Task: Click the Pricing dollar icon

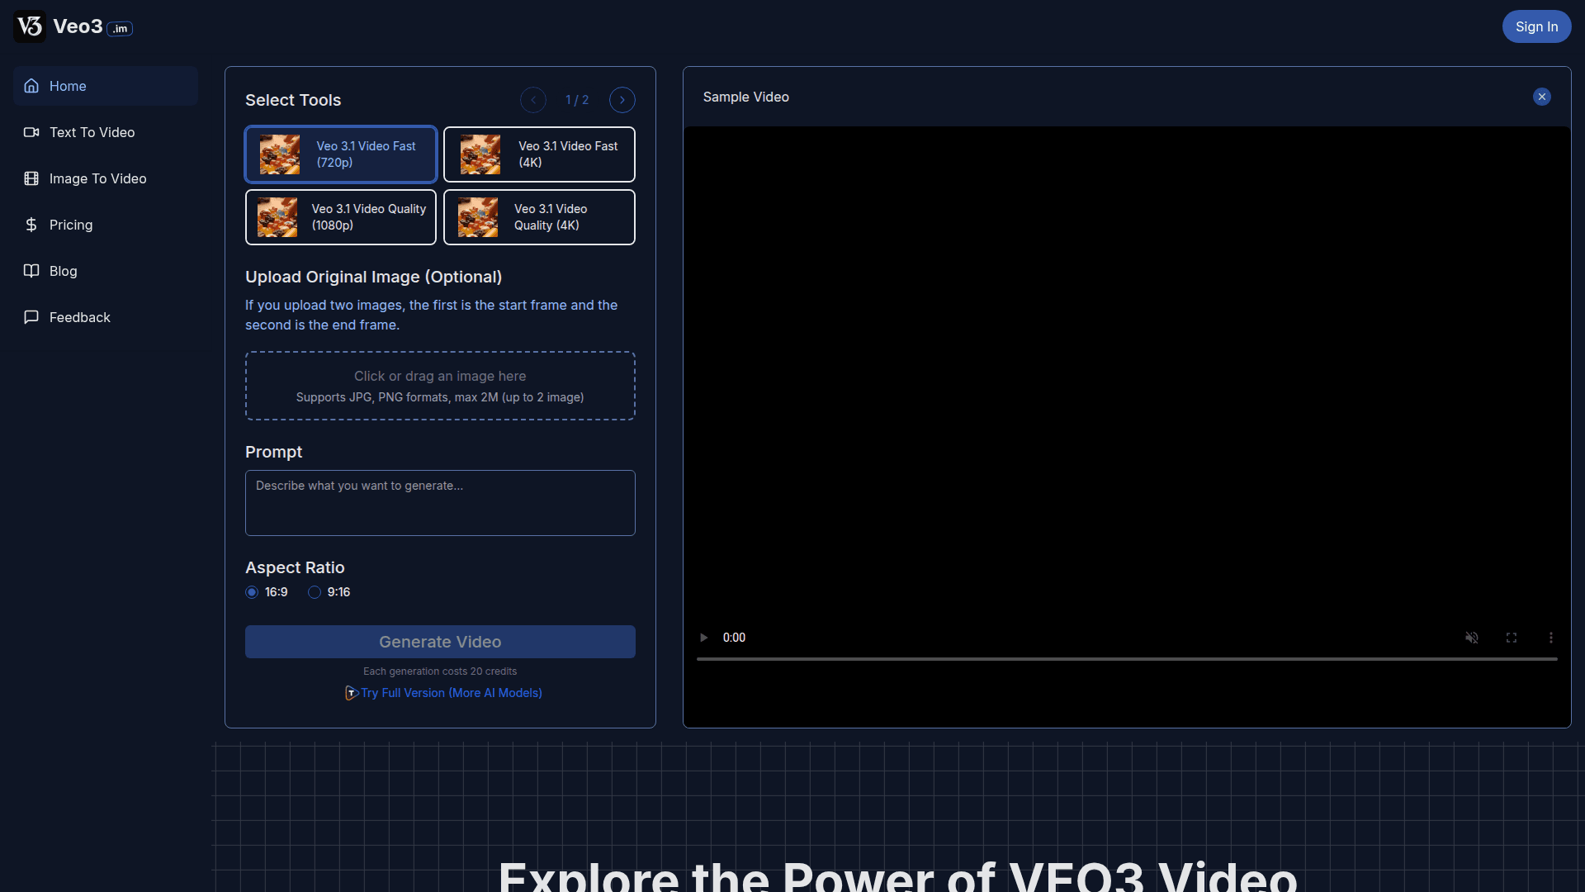Action: (31, 225)
